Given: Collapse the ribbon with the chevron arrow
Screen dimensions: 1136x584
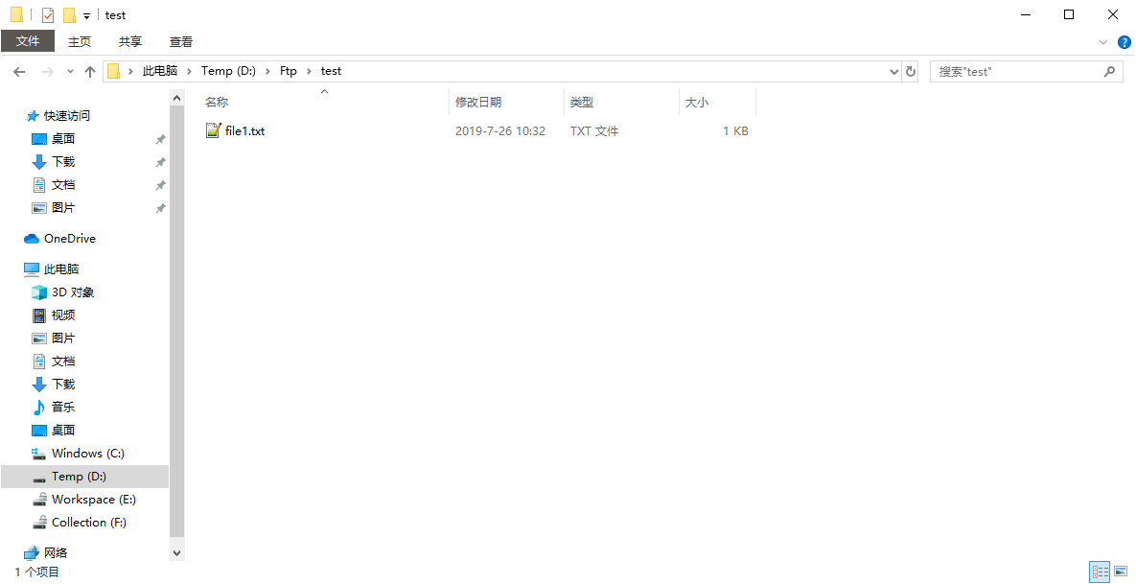Looking at the screenshot, I should [1102, 41].
